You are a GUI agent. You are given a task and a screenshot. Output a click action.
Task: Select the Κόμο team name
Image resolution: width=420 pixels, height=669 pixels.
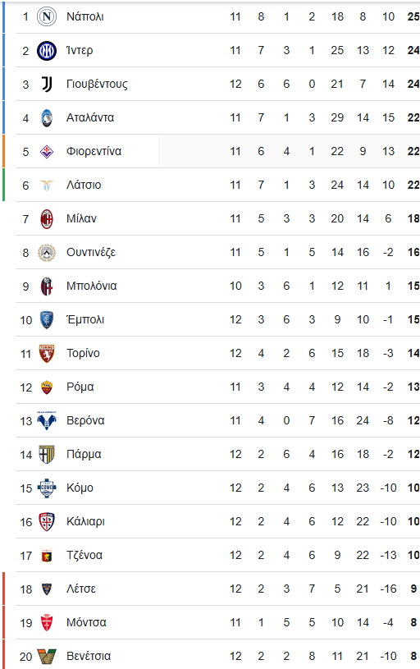(80, 488)
